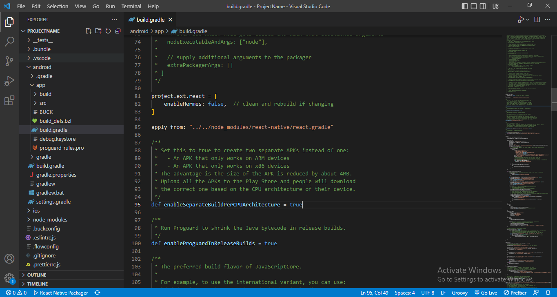Image resolution: width=557 pixels, height=297 pixels.
Task: Click the New File icon in Explorer
Action: pyautogui.click(x=89, y=31)
